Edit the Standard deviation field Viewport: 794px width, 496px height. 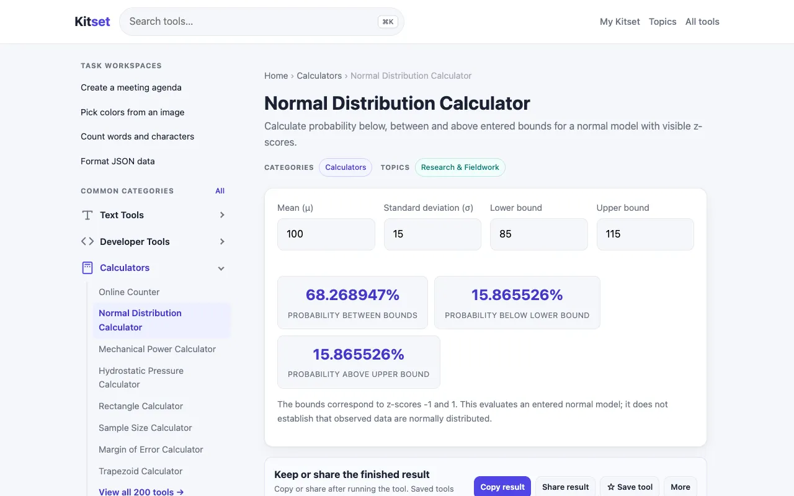[432, 234]
